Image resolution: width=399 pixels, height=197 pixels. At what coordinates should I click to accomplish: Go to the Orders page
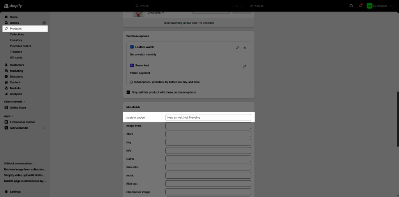coord(14,23)
